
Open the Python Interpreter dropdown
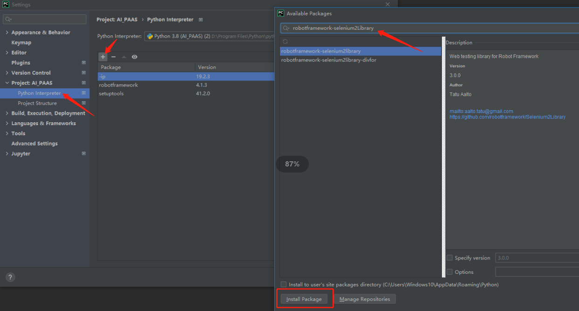pyautogui.click(x=209, y=36)
